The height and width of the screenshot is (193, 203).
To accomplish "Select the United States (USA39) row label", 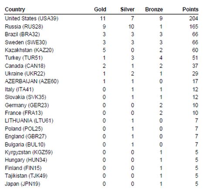I will coord(31,18).
